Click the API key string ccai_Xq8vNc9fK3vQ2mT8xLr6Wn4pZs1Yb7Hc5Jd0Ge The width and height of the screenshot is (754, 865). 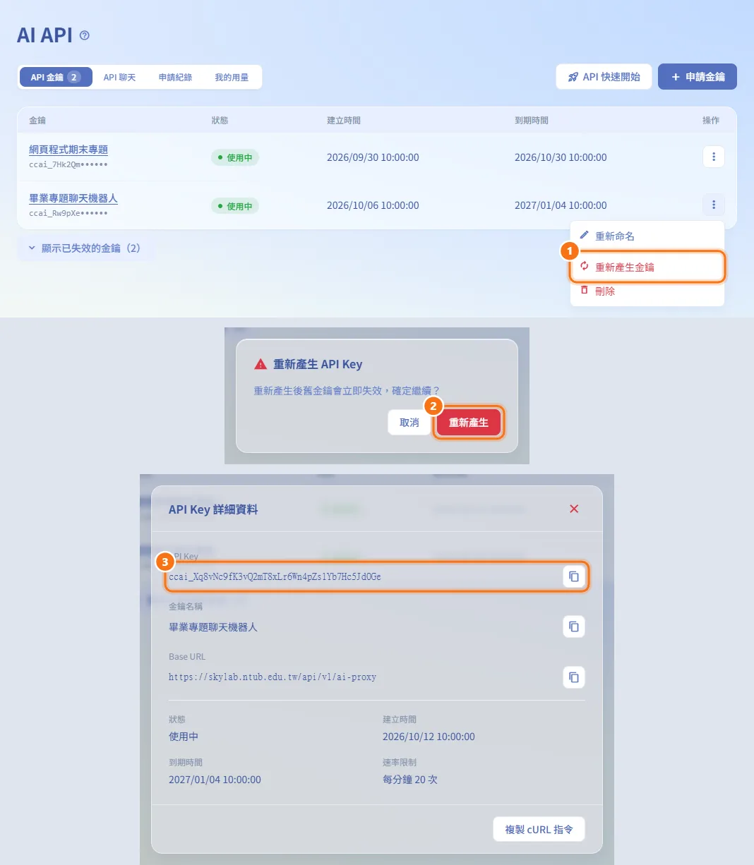click(x=275, y=576)
